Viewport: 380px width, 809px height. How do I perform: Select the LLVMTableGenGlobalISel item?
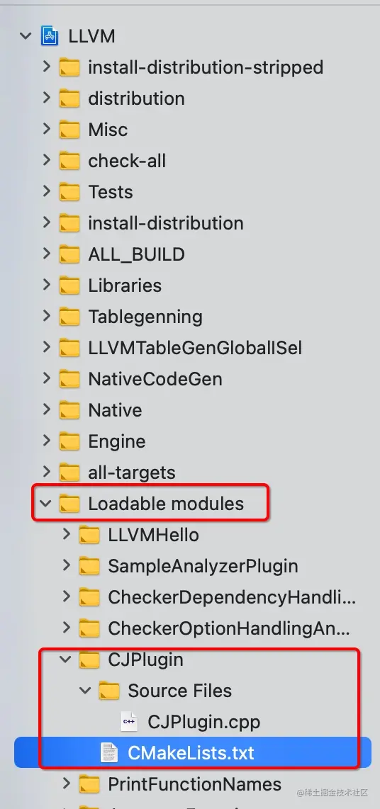[195, 348]
